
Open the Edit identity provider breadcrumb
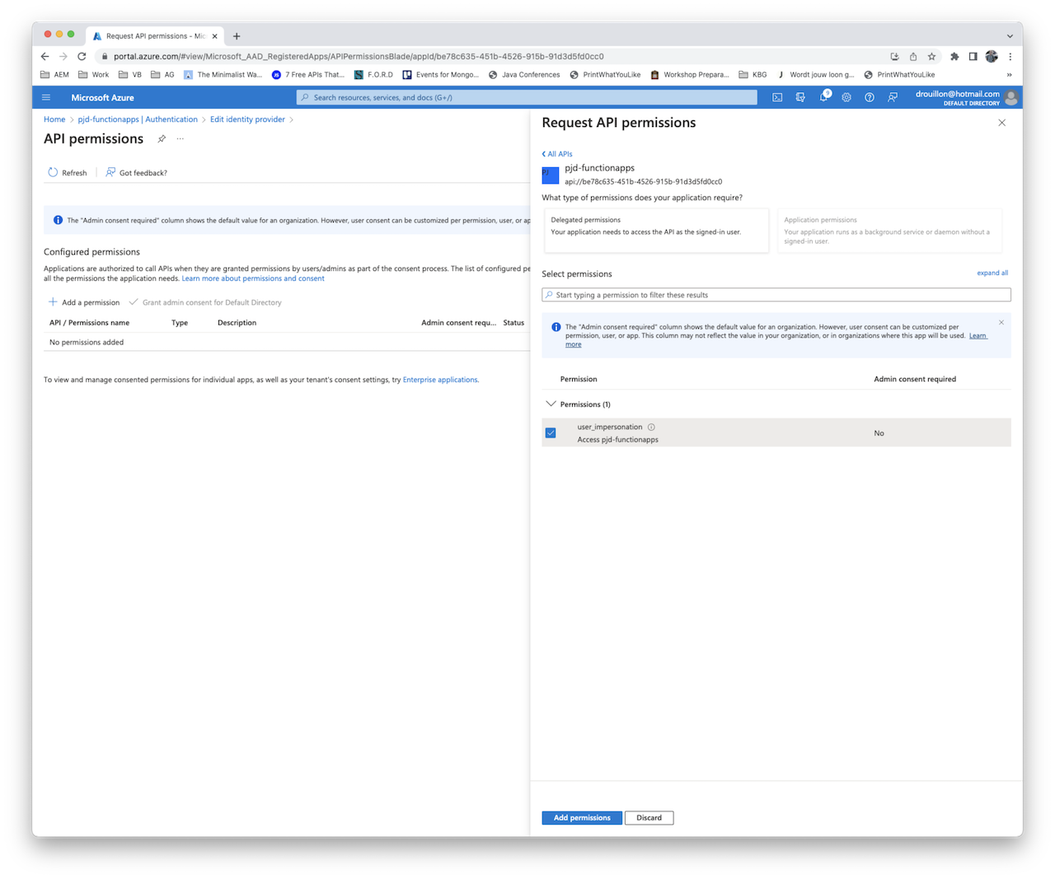[247, 119]
